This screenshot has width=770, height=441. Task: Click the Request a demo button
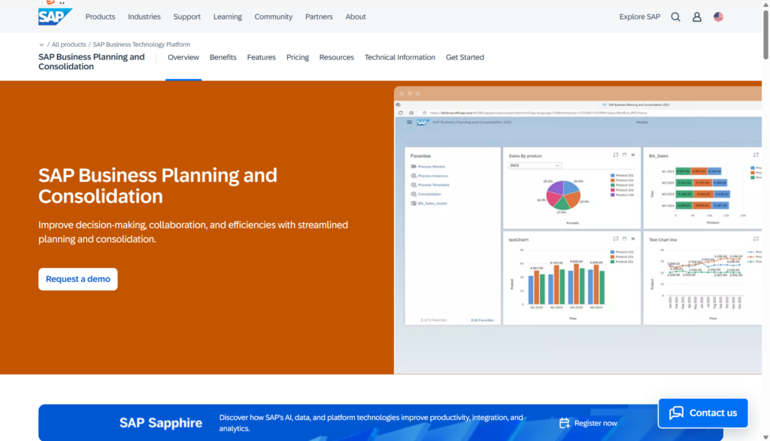pyautogui.click(x=78, y=279)
